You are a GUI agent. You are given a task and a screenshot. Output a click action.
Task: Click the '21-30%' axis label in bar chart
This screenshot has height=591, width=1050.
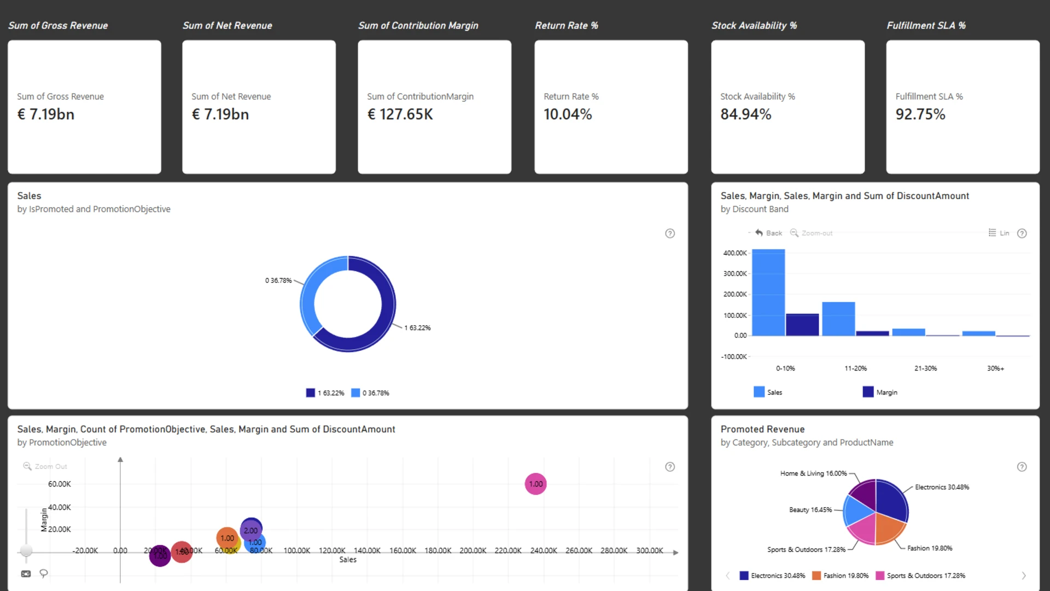(x=925, y=368)
